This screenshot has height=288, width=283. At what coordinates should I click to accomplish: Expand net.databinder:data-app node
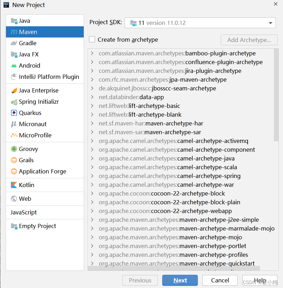[x=92, y=97]
